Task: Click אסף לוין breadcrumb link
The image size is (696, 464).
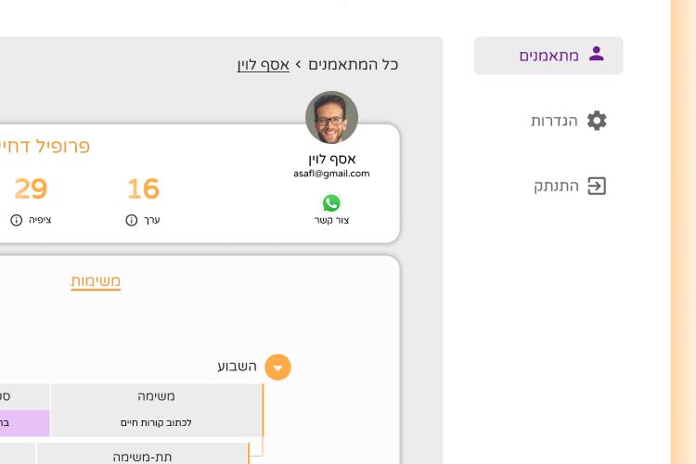Action: pos(264,64)
